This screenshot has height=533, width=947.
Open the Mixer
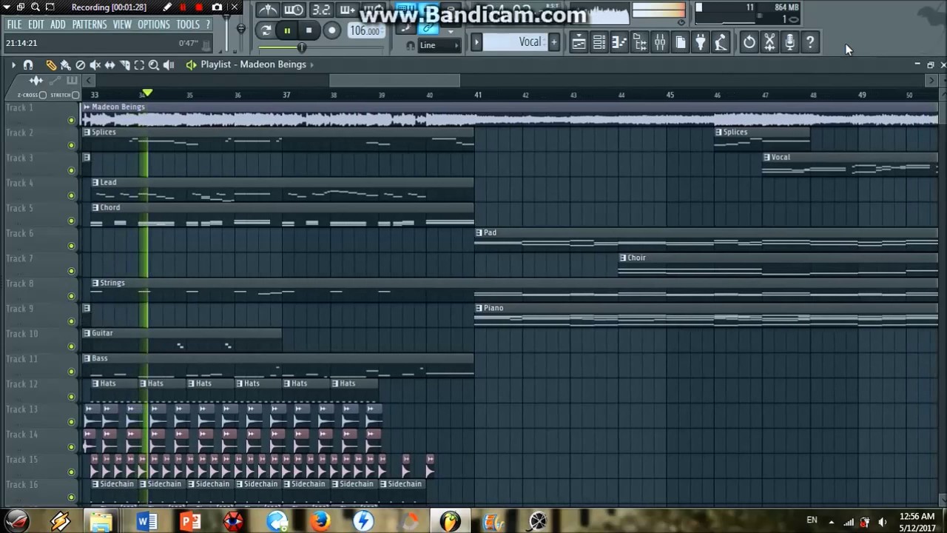660,43
